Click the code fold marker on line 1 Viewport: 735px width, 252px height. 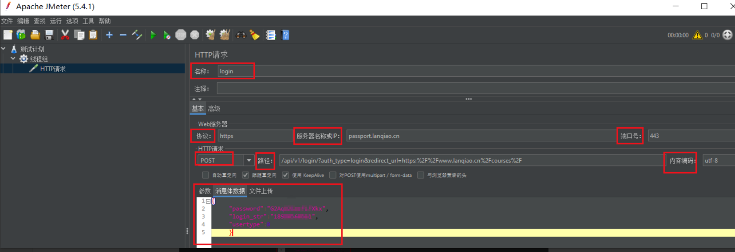coord(208,201)
